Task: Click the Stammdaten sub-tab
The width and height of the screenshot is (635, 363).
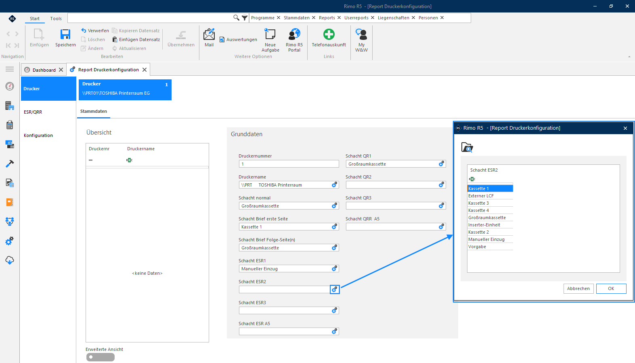Action: pyautogui.click(x=94, y=111)
